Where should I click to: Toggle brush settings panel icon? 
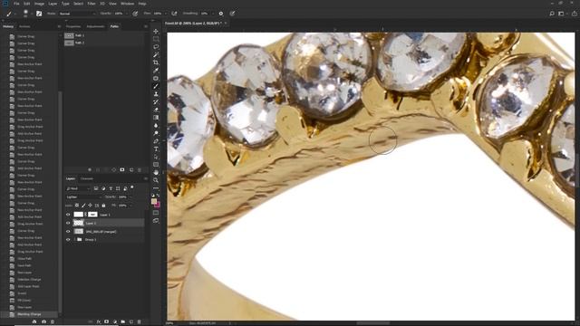tap(39, 14)
